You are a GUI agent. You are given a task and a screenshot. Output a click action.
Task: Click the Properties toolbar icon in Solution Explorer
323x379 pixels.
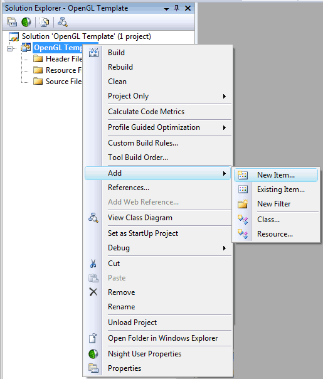pyautogui.click(x=12, y=22)
